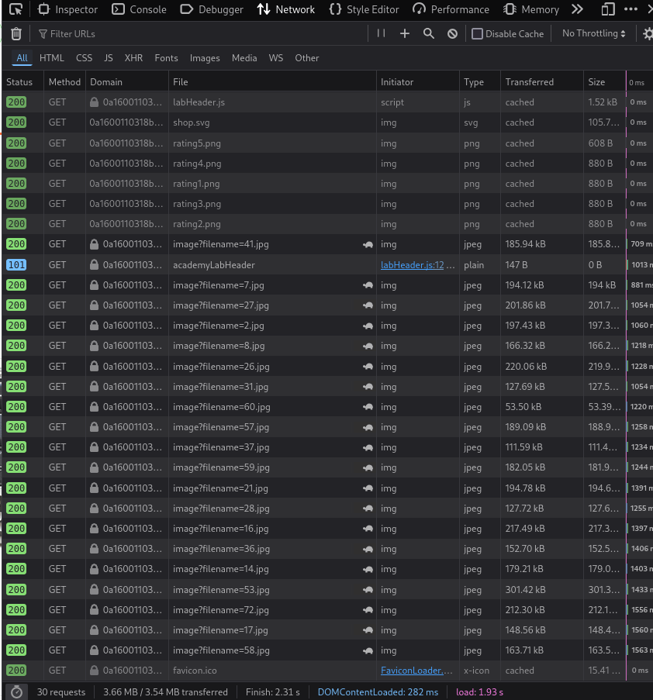The image size is (653, 700).
Task: Click the plus icon to add request
Action: tap(405, 33)
